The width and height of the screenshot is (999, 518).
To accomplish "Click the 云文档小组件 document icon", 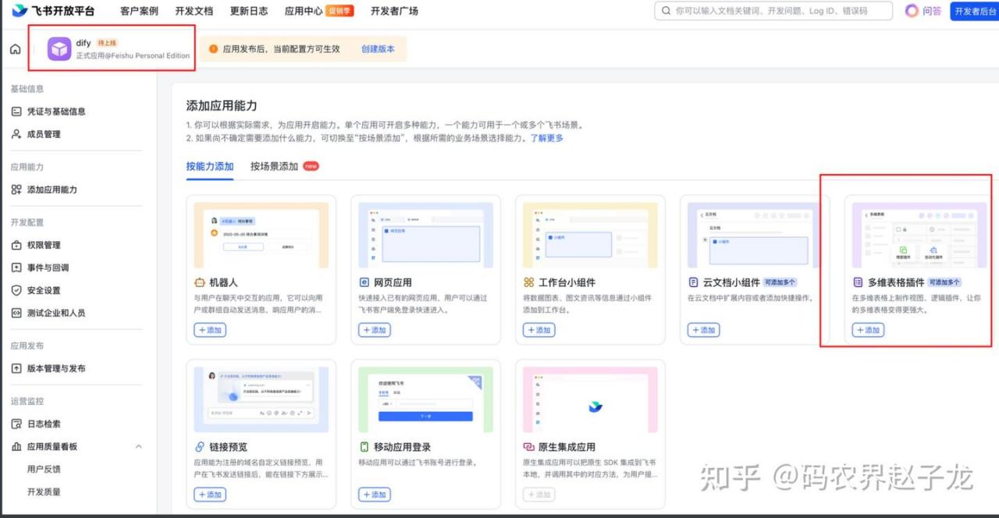I will 693,282.
